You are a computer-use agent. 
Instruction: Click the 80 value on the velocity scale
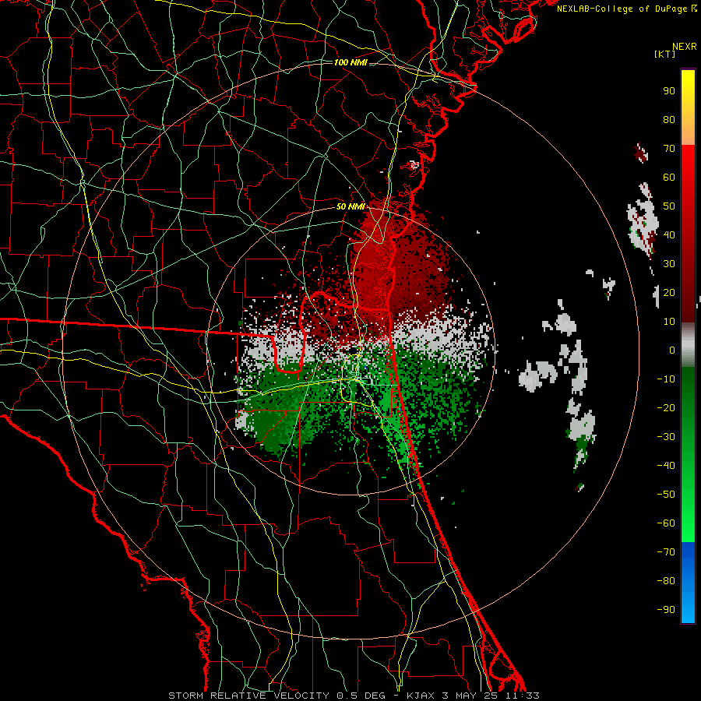(x=669, y=120)
